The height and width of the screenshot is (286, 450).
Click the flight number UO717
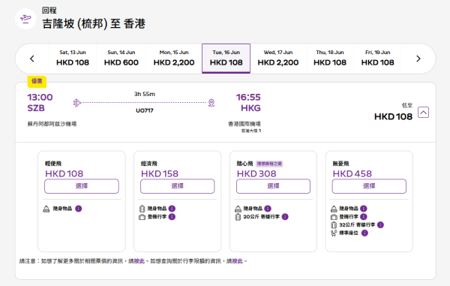[x=145, y=110]
